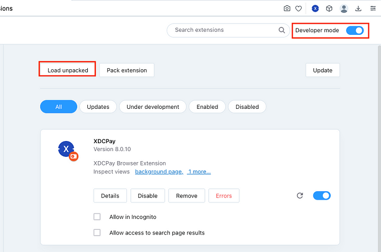Image resolution: width=381 pixels, height=252 pixels.
Task: Open the easy setup sliders icon
Action: click(x=373, y=8)
